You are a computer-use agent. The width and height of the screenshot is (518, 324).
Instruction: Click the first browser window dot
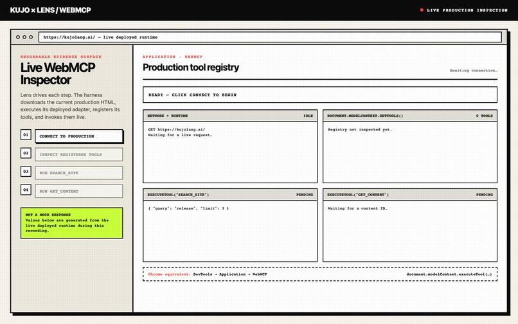pos(18,37)
